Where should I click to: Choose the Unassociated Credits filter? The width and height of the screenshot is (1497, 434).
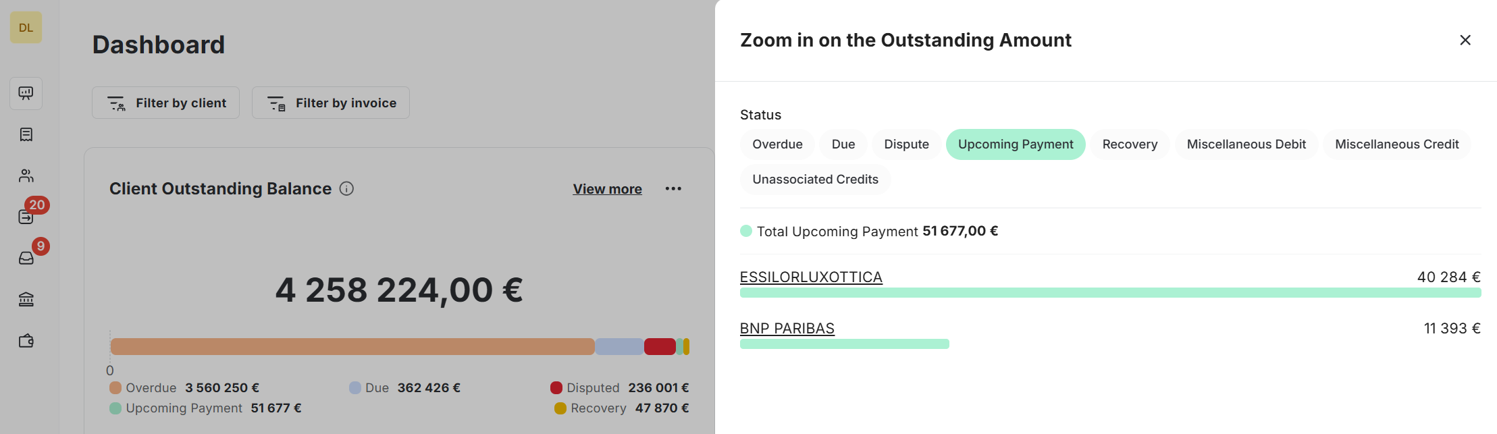pyautogui.click(x=815, y=179)
